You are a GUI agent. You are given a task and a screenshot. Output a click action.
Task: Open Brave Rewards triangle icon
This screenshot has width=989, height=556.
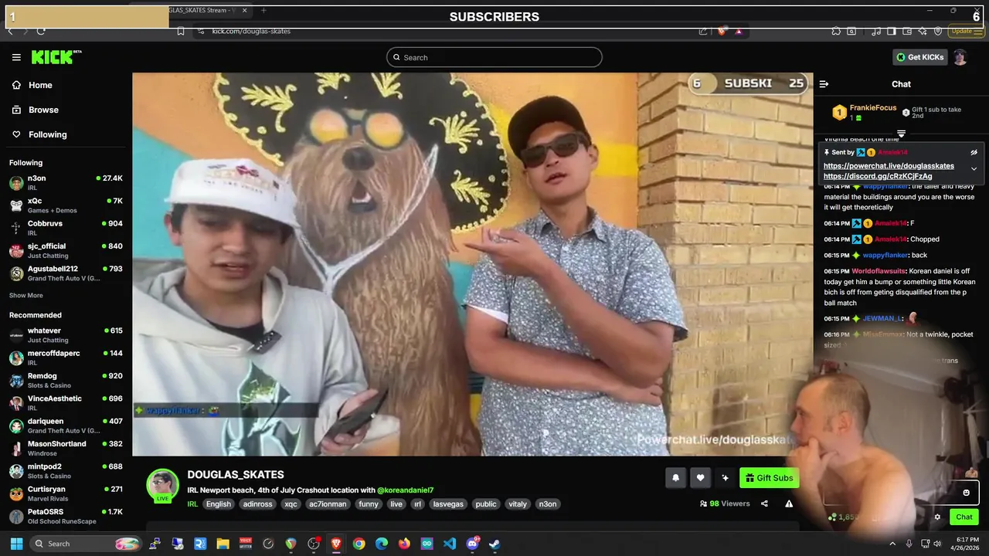739,31
